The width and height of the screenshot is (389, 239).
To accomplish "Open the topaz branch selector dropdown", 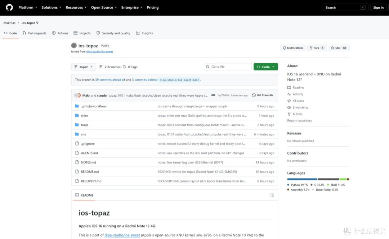I will tap(84, 67).
